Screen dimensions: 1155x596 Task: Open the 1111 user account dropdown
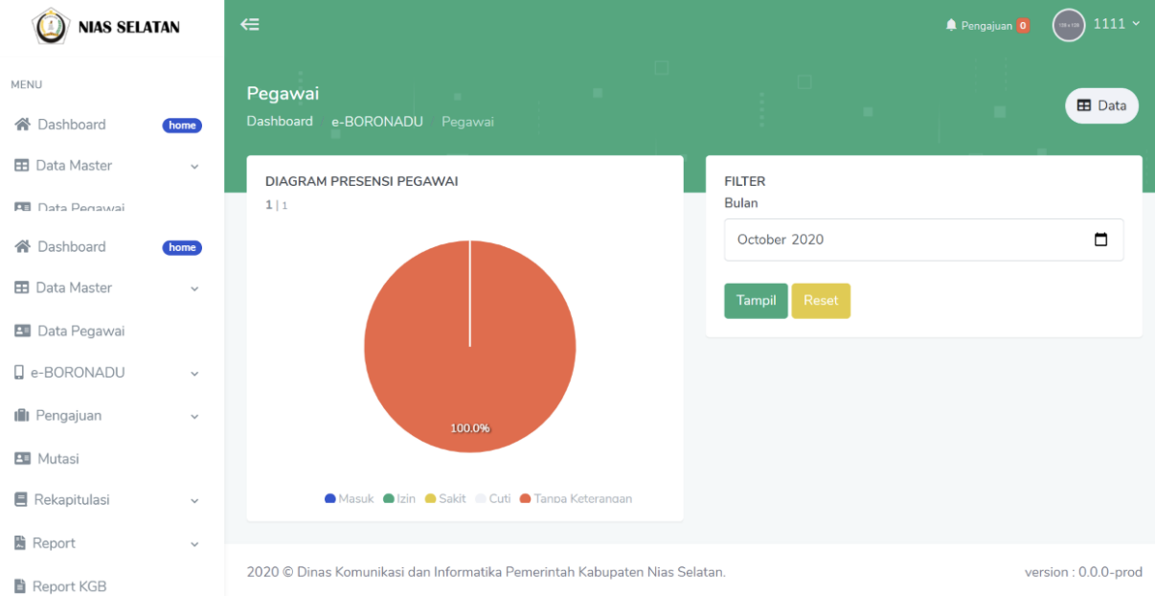click(x=1117, y=24)
